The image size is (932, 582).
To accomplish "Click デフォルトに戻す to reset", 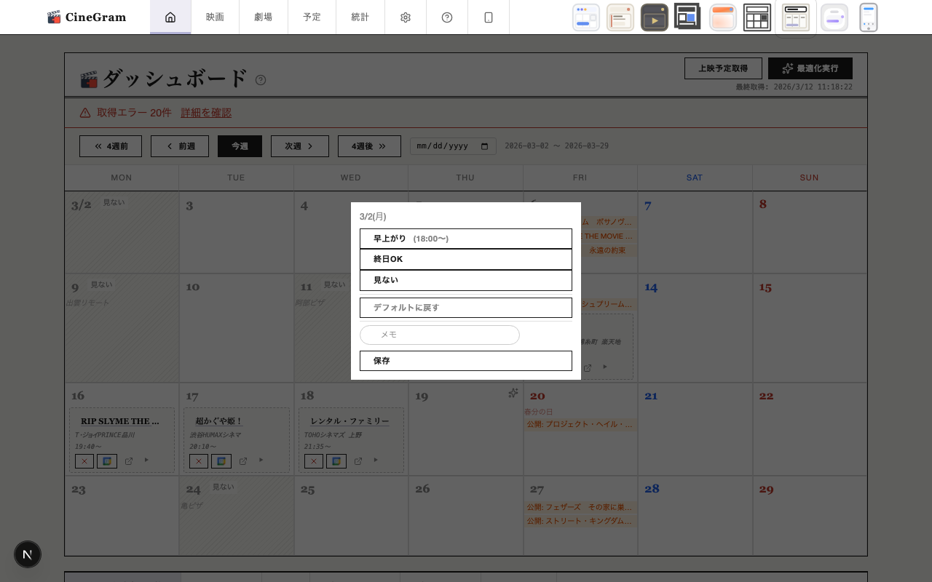I will pos(465,308).
